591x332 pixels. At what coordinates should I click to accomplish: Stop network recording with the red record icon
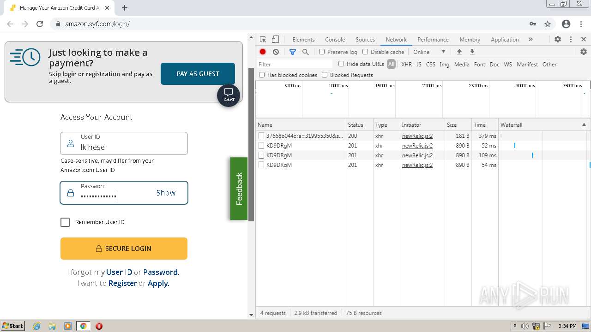(x=263, y=52)
